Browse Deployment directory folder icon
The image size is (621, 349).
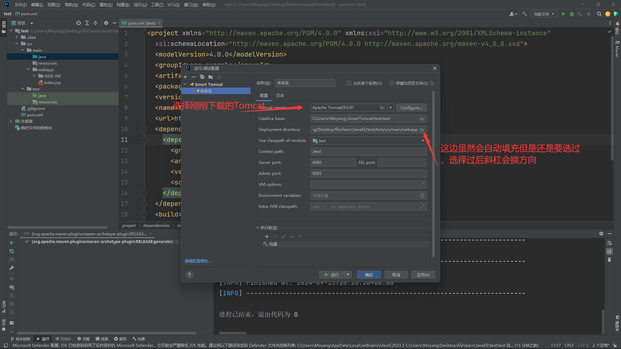[422, 130]
